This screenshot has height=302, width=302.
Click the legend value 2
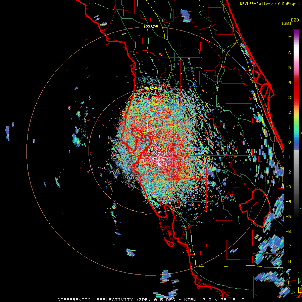click(290, 112)
